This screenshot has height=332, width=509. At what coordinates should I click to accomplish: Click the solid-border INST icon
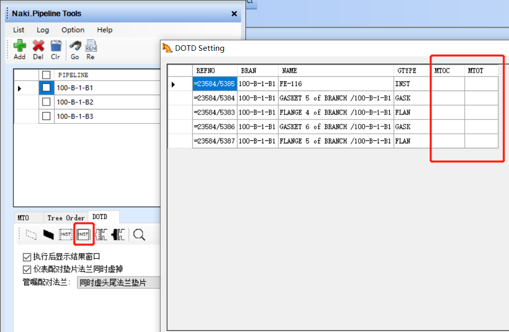coord(84,234)
